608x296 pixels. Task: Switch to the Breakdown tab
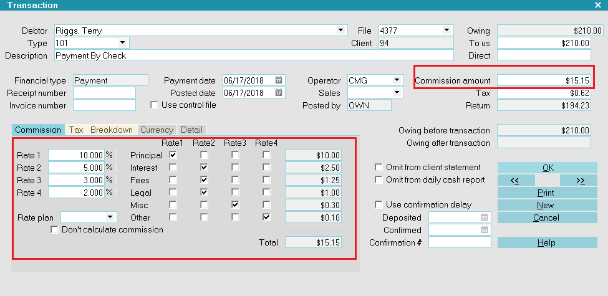112,130
